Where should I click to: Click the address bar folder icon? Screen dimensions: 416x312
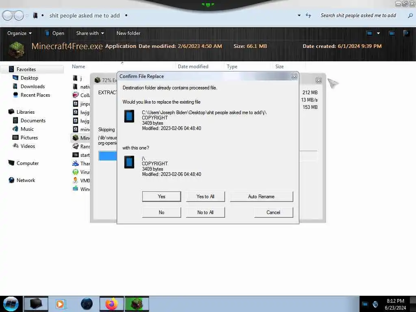tap(35, 16)
